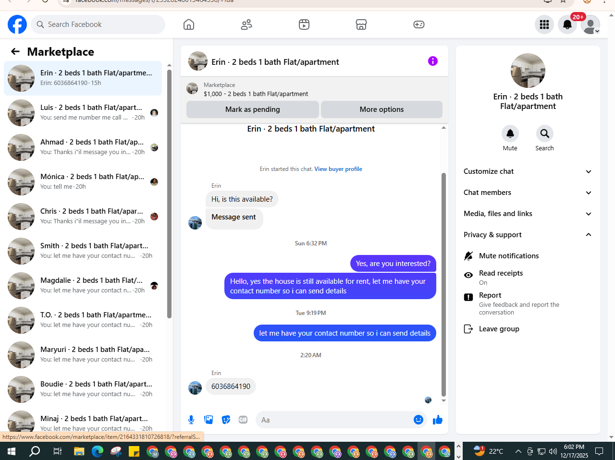Click the 6036864190 message bubble
The image size is (615, 460).
pos(231,387)
